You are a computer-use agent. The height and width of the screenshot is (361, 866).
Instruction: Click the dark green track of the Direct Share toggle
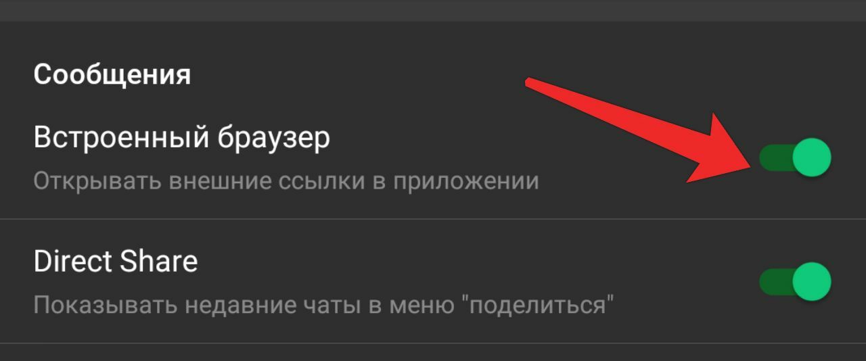775,282
